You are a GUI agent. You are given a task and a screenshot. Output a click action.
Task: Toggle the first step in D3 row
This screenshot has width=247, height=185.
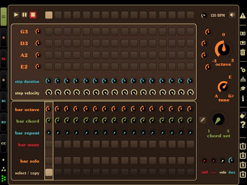(x=49, y=43)
